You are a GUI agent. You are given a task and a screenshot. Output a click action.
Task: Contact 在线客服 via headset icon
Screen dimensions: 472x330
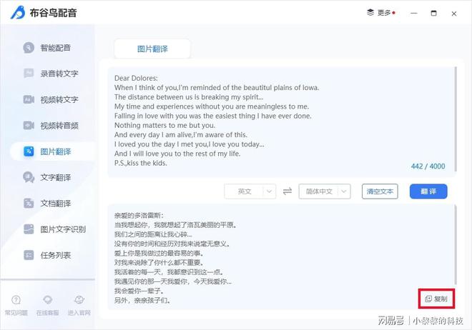[48, 300]
